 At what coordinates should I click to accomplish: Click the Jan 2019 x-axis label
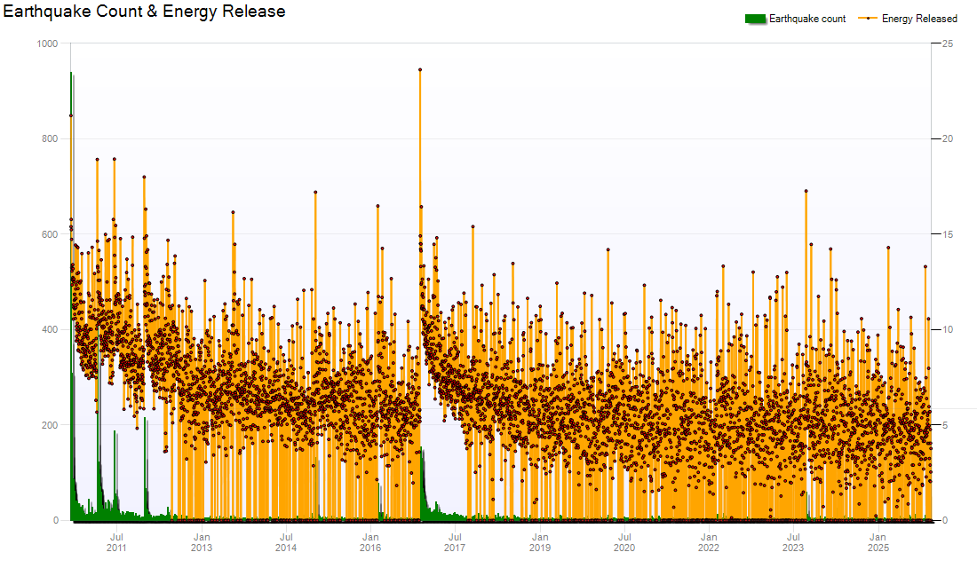(x=540, y=542)
